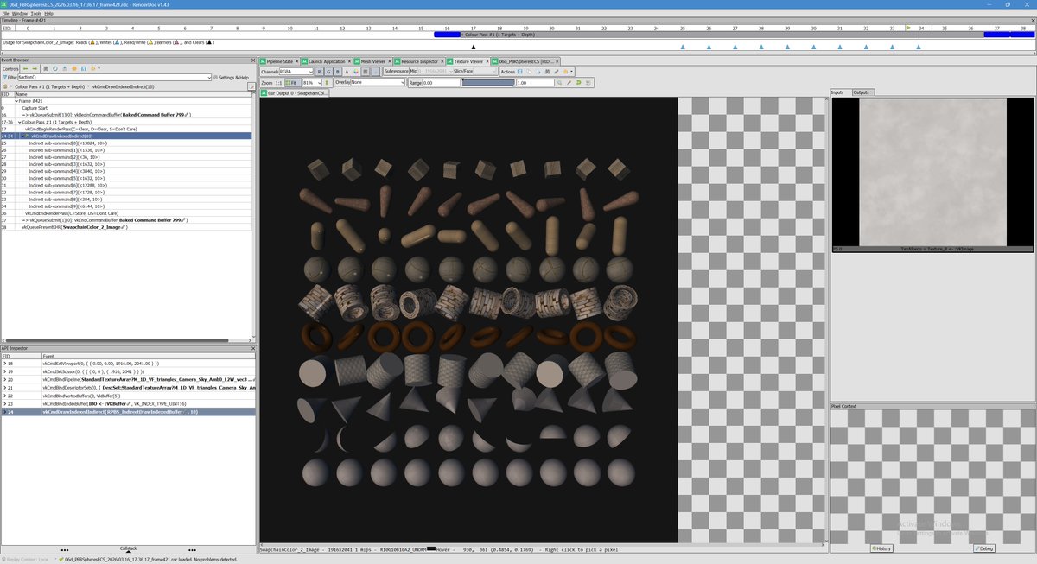Click the reset range green arrow icon

(578, 82)
